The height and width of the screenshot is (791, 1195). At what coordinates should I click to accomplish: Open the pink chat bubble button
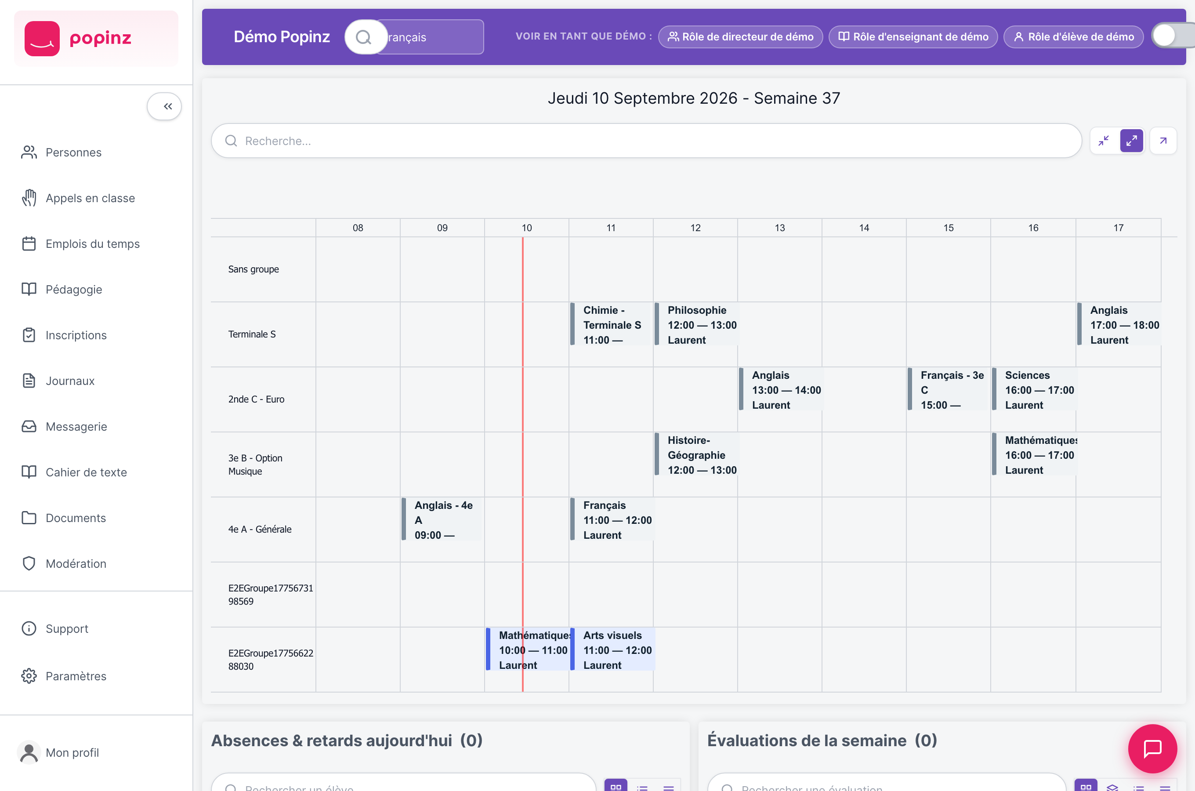click(x=1152, y=749)
